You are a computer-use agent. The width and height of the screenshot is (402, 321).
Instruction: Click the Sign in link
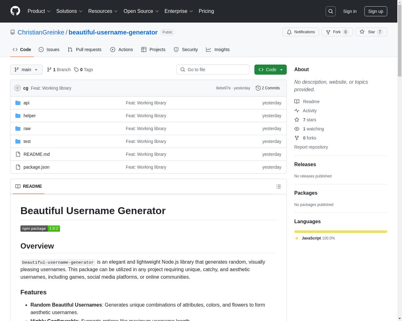tap(350, 11)
